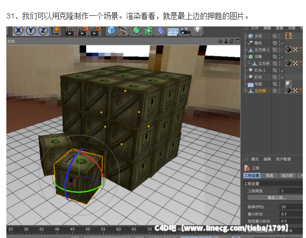This screenshot has width=306, height=238.
Task: Click the layer square of 天空 row
Action: tap(275, 36)
